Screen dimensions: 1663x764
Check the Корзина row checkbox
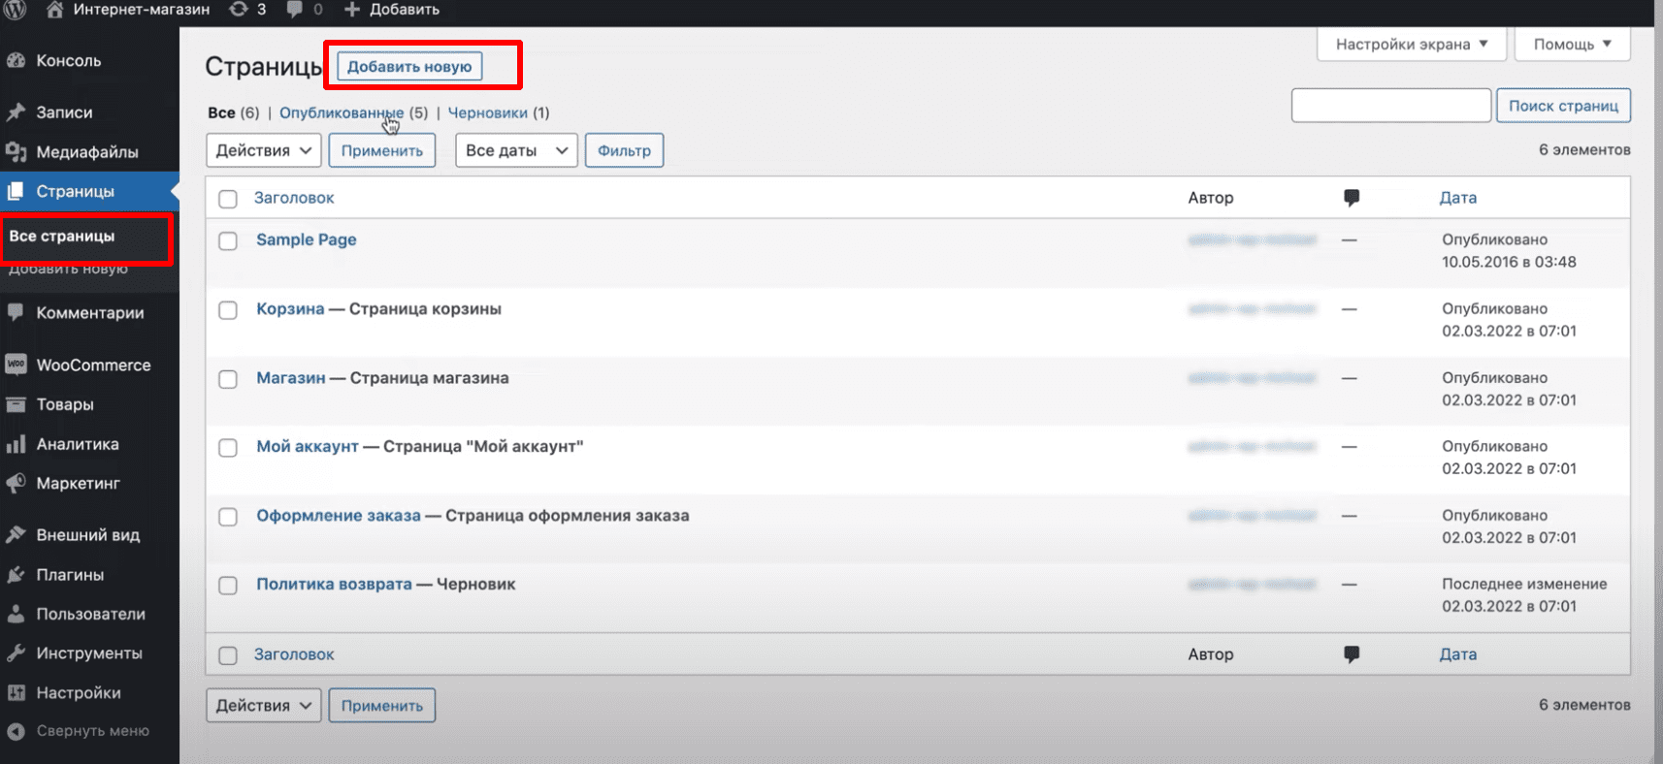coord(228,310)
